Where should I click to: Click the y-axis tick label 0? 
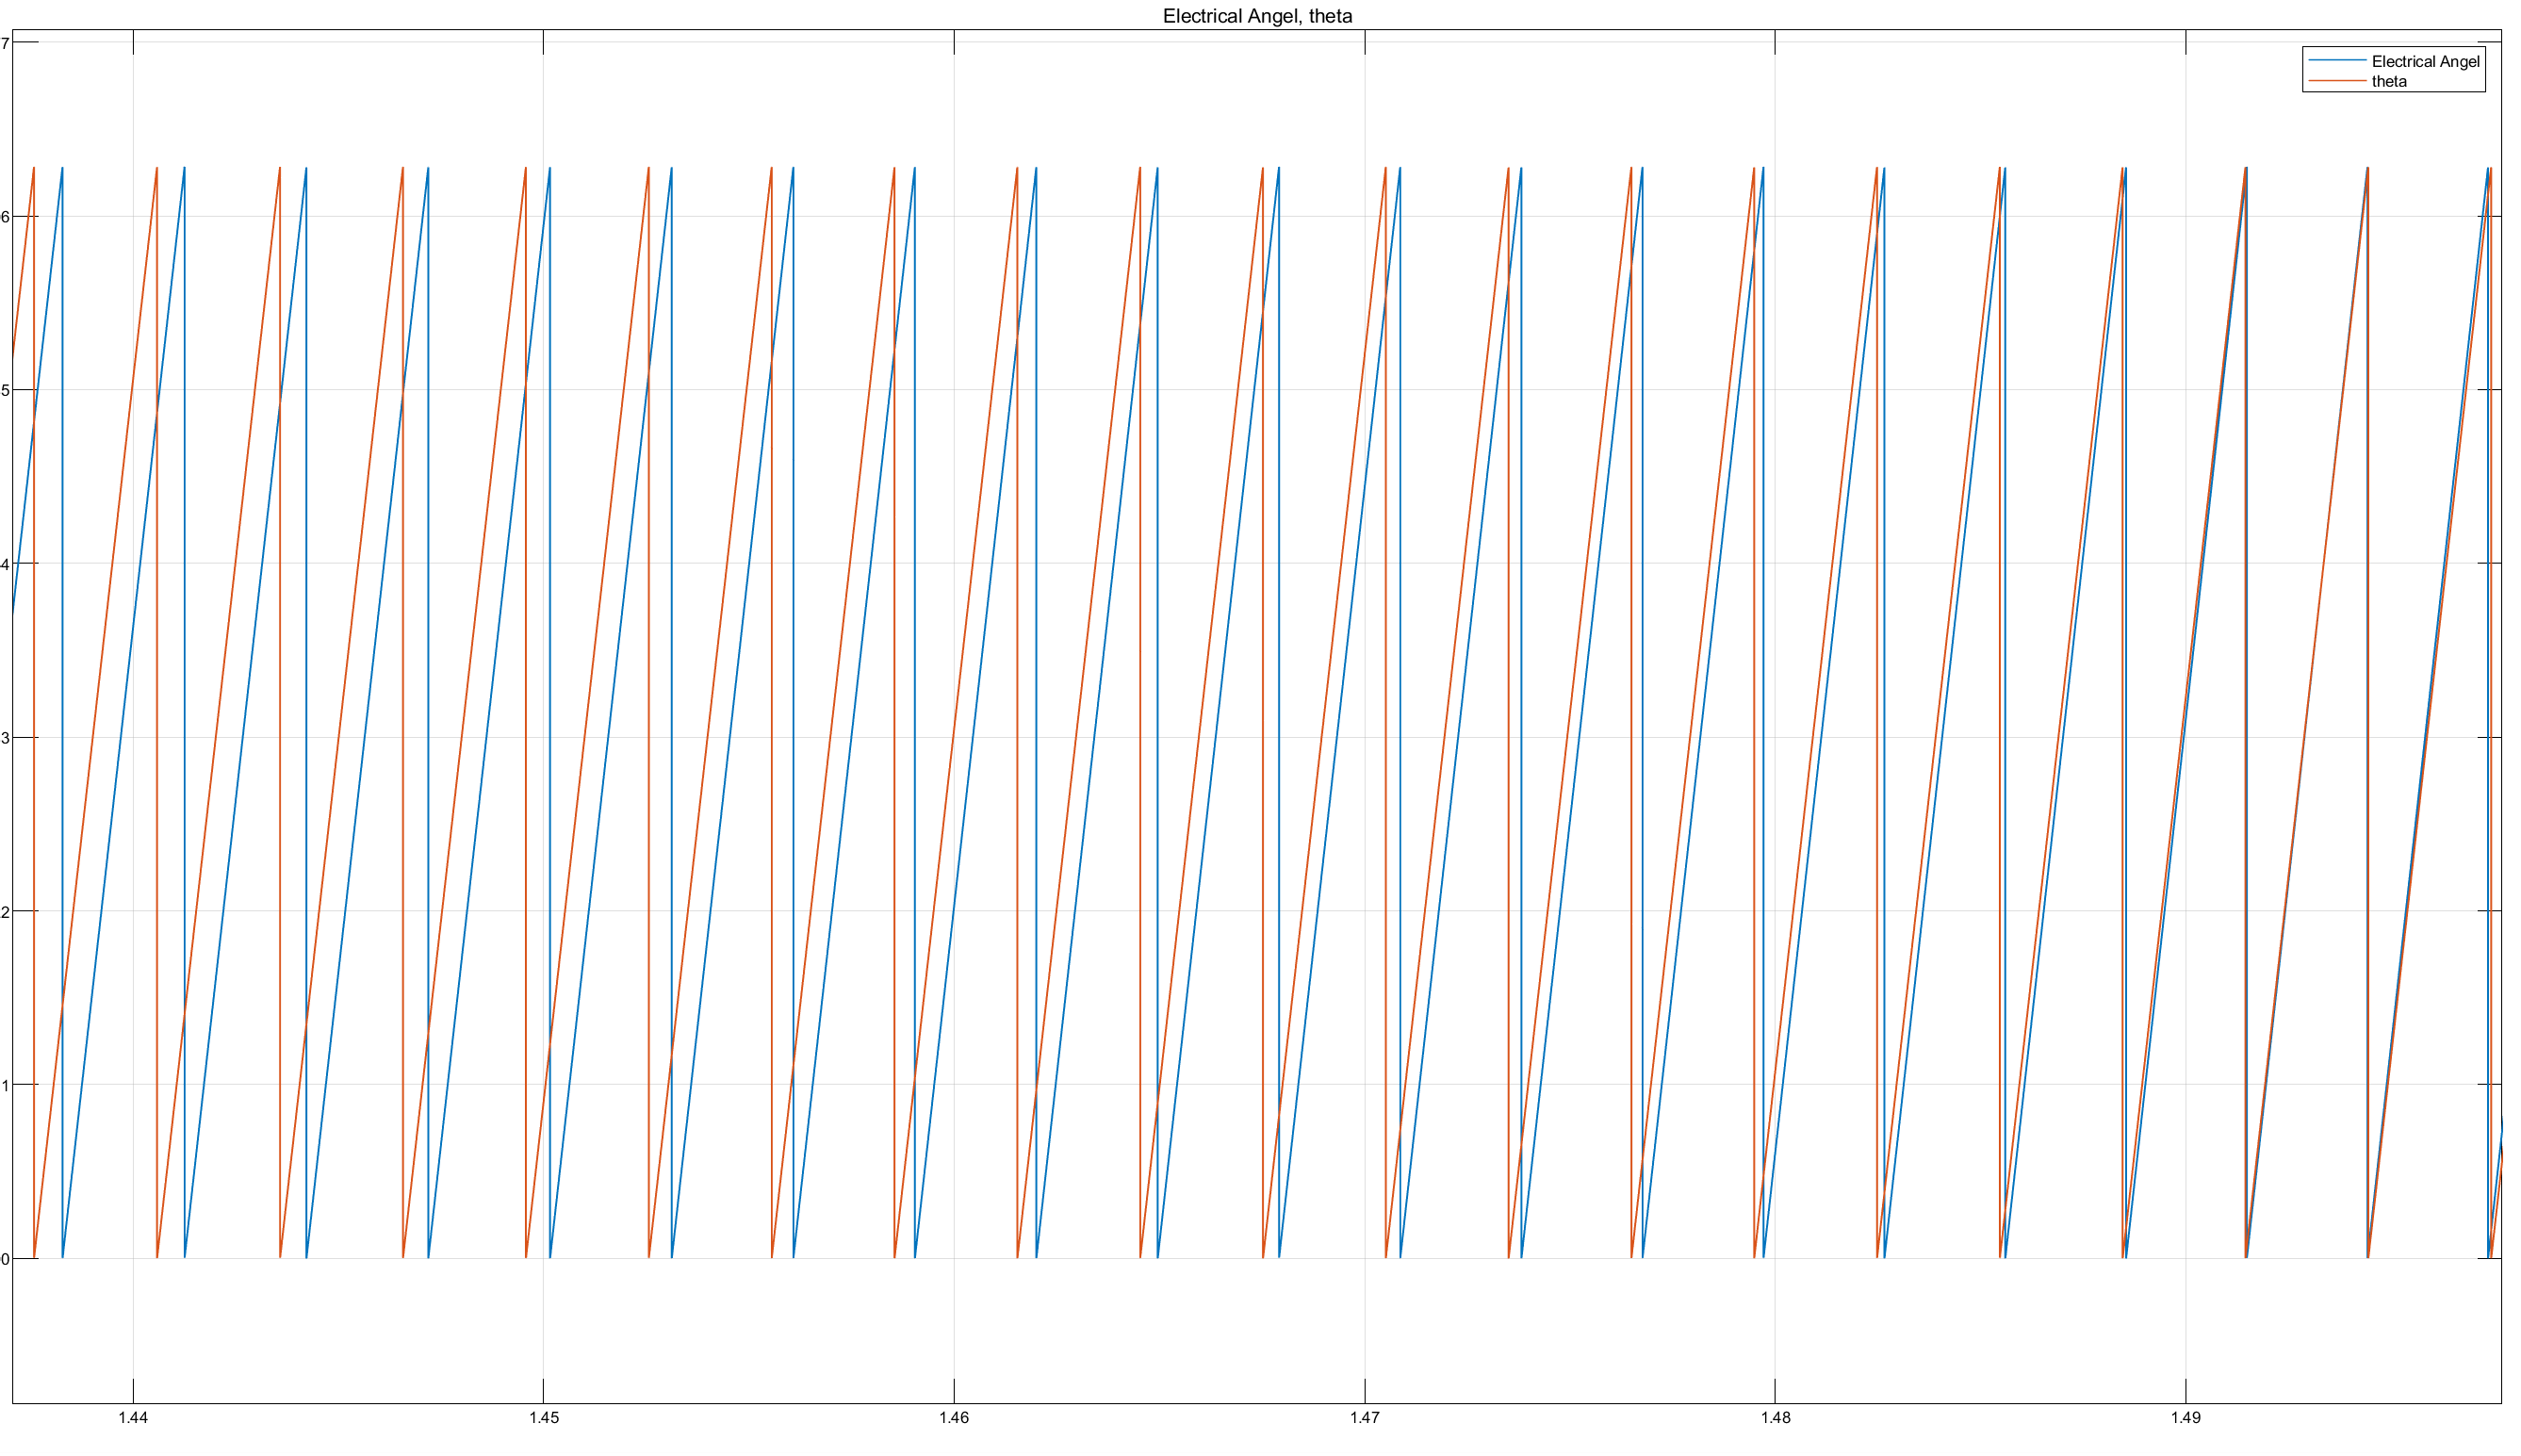(5, 1259)
